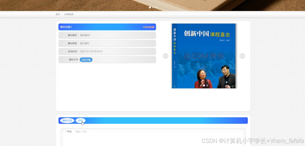Select the first top banner carousel dot

pos(150,7)
